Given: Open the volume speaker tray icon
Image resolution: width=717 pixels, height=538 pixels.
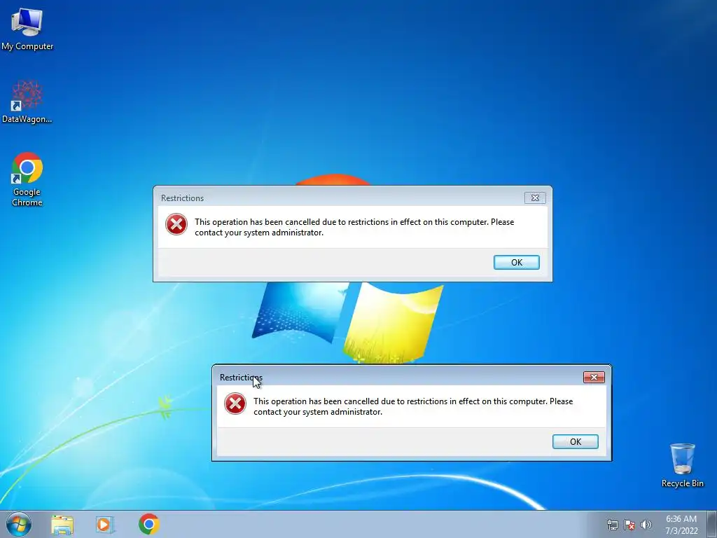Looking at the screenshot, I should pos(646,525).
